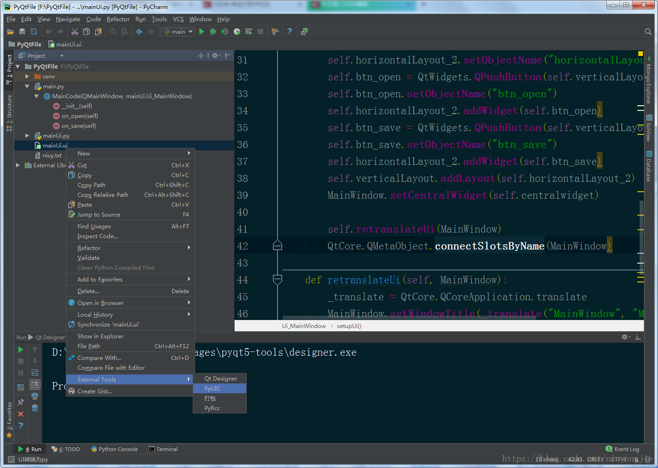Expand the venv folder
This screenshot has width=658, height=468.
coord(27,77)
